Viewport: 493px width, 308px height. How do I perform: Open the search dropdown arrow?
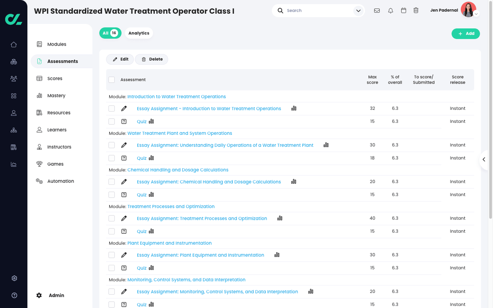pyautogui.click(x=359, y=11)
